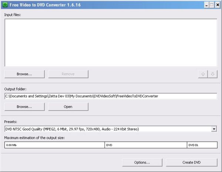Viewport: 222px width, 172px height.
Task: Close the Free Video to DVD Converter window
Action: (x=218, y=5)
